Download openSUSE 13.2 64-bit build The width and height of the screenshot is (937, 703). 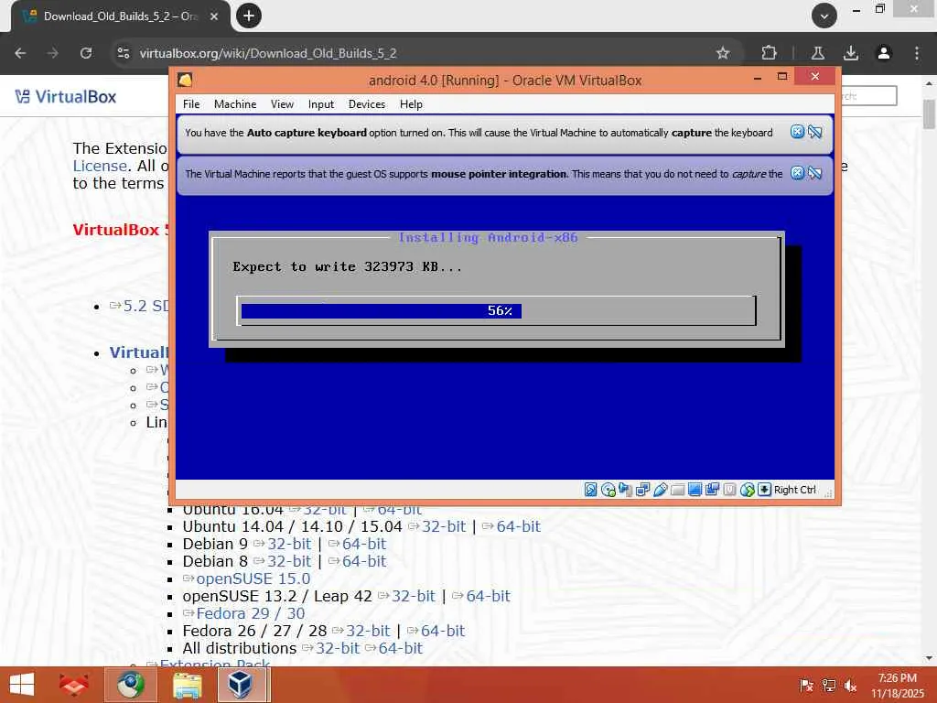489,595
